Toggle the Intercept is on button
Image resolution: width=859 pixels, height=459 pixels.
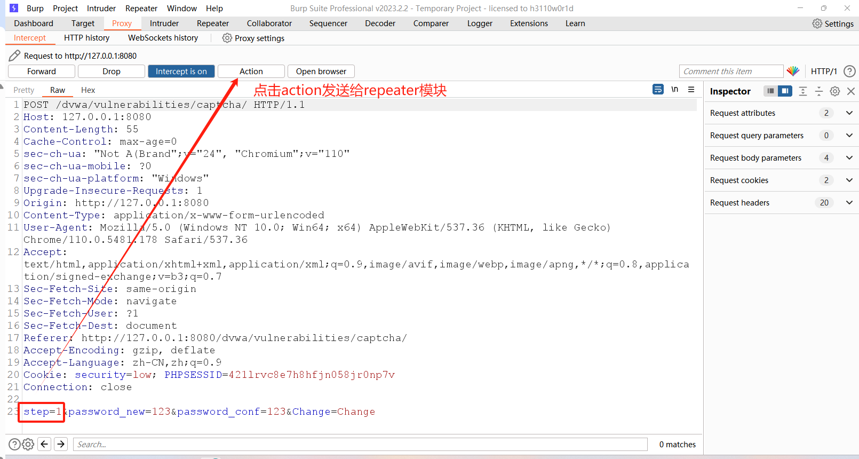click(181, 72)
